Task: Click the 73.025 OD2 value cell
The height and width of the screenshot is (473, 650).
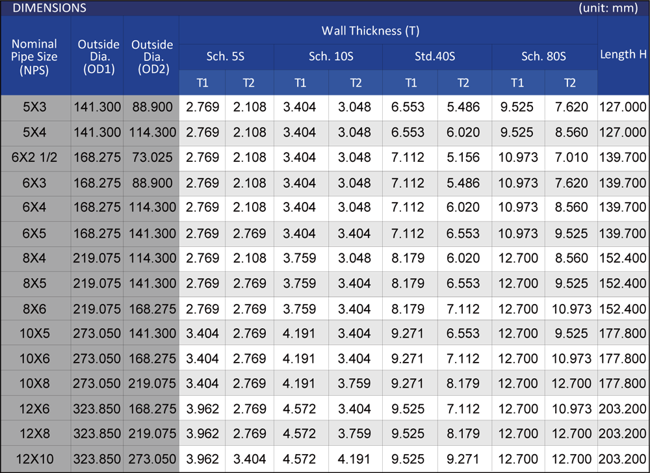Action: (152, 157)
